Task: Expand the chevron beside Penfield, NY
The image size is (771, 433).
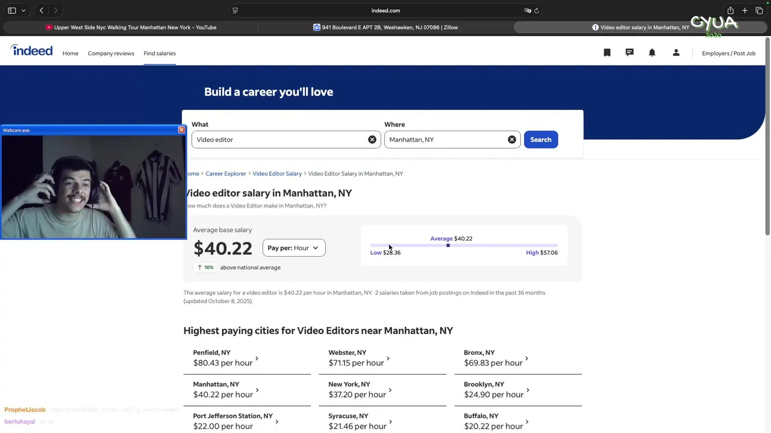Action: coord(257,358)
